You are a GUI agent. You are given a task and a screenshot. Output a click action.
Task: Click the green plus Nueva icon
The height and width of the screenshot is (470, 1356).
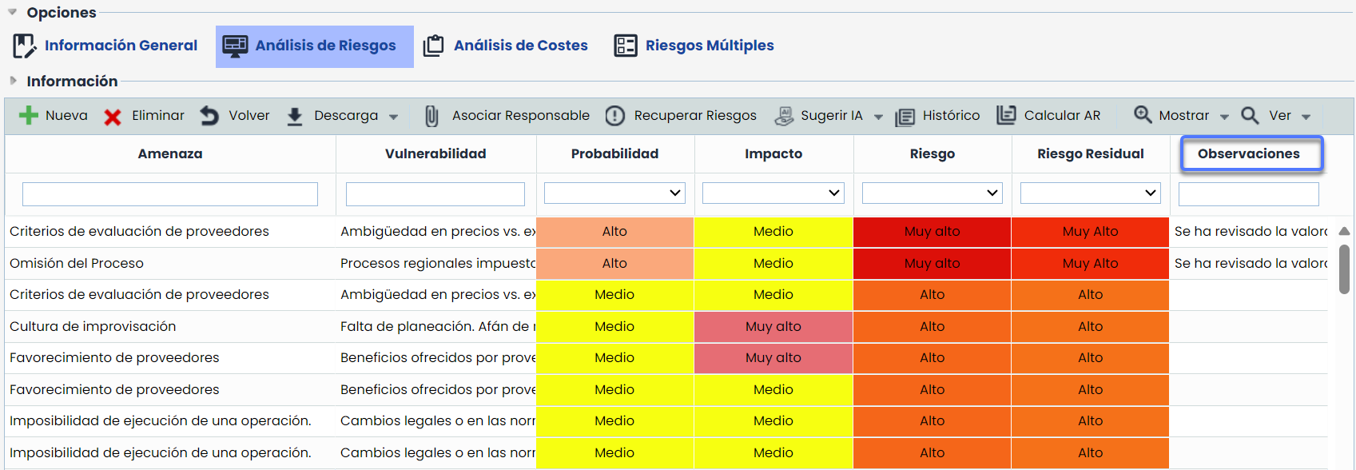(29, 116)
